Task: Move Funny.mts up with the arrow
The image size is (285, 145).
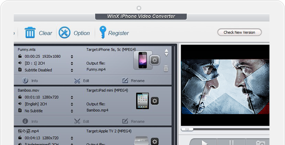Action: point(166,51)
